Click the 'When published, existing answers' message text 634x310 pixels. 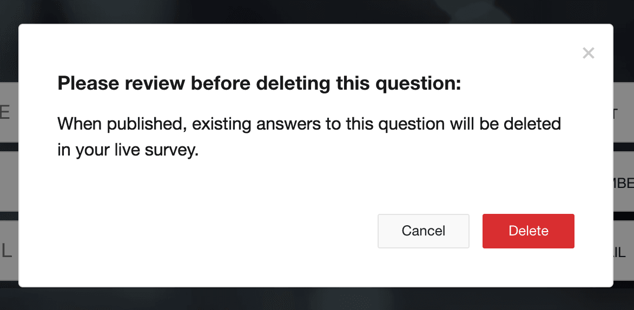coord(309,124)
